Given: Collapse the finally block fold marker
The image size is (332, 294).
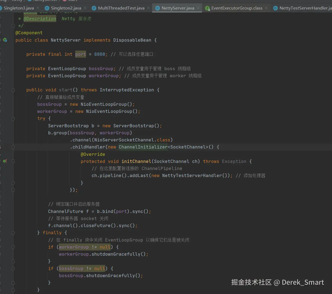Looking at the screenshot, I should point(13,233).
